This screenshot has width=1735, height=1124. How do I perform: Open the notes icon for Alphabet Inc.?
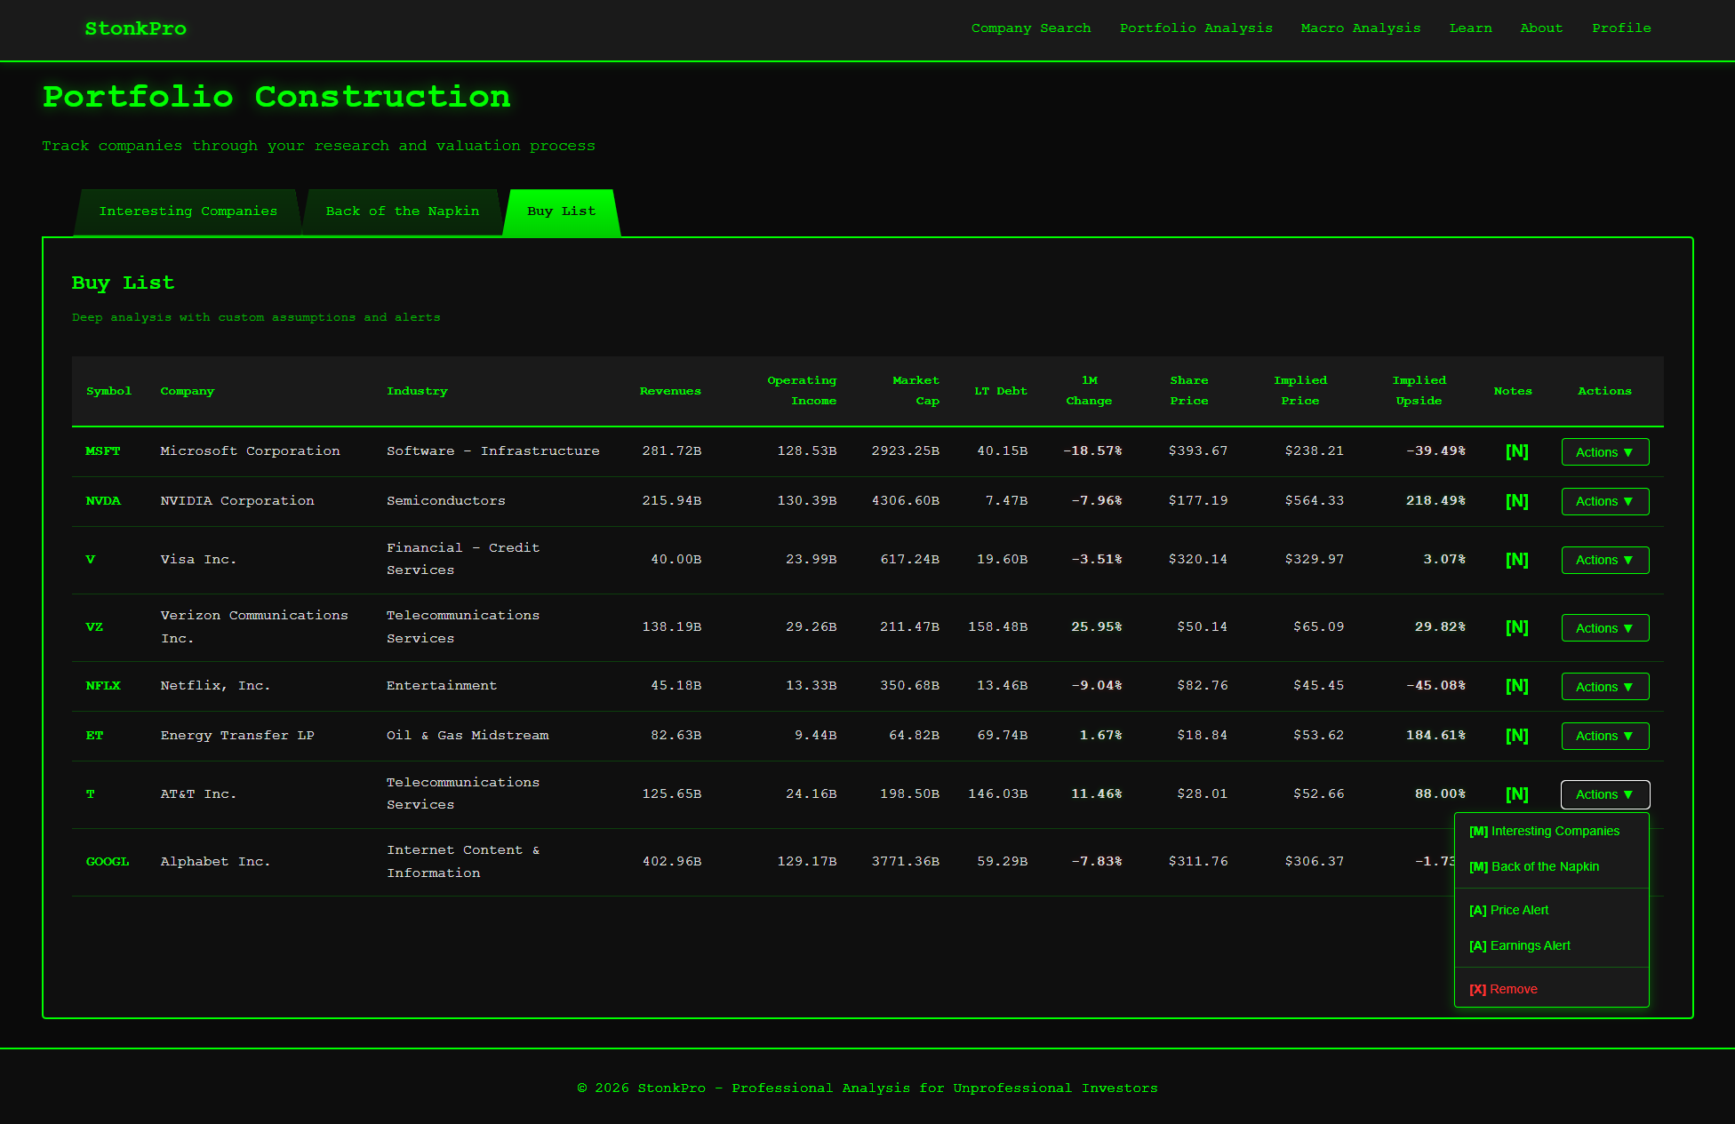[x=1517, y=861]
